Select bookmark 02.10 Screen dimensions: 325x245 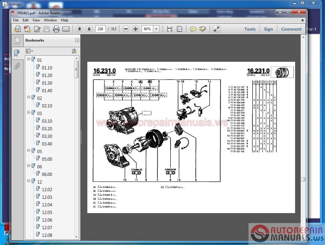(x=47, y=106)
